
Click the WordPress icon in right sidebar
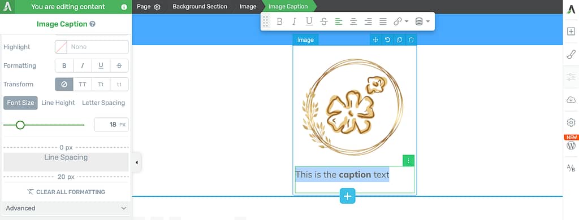571,146
